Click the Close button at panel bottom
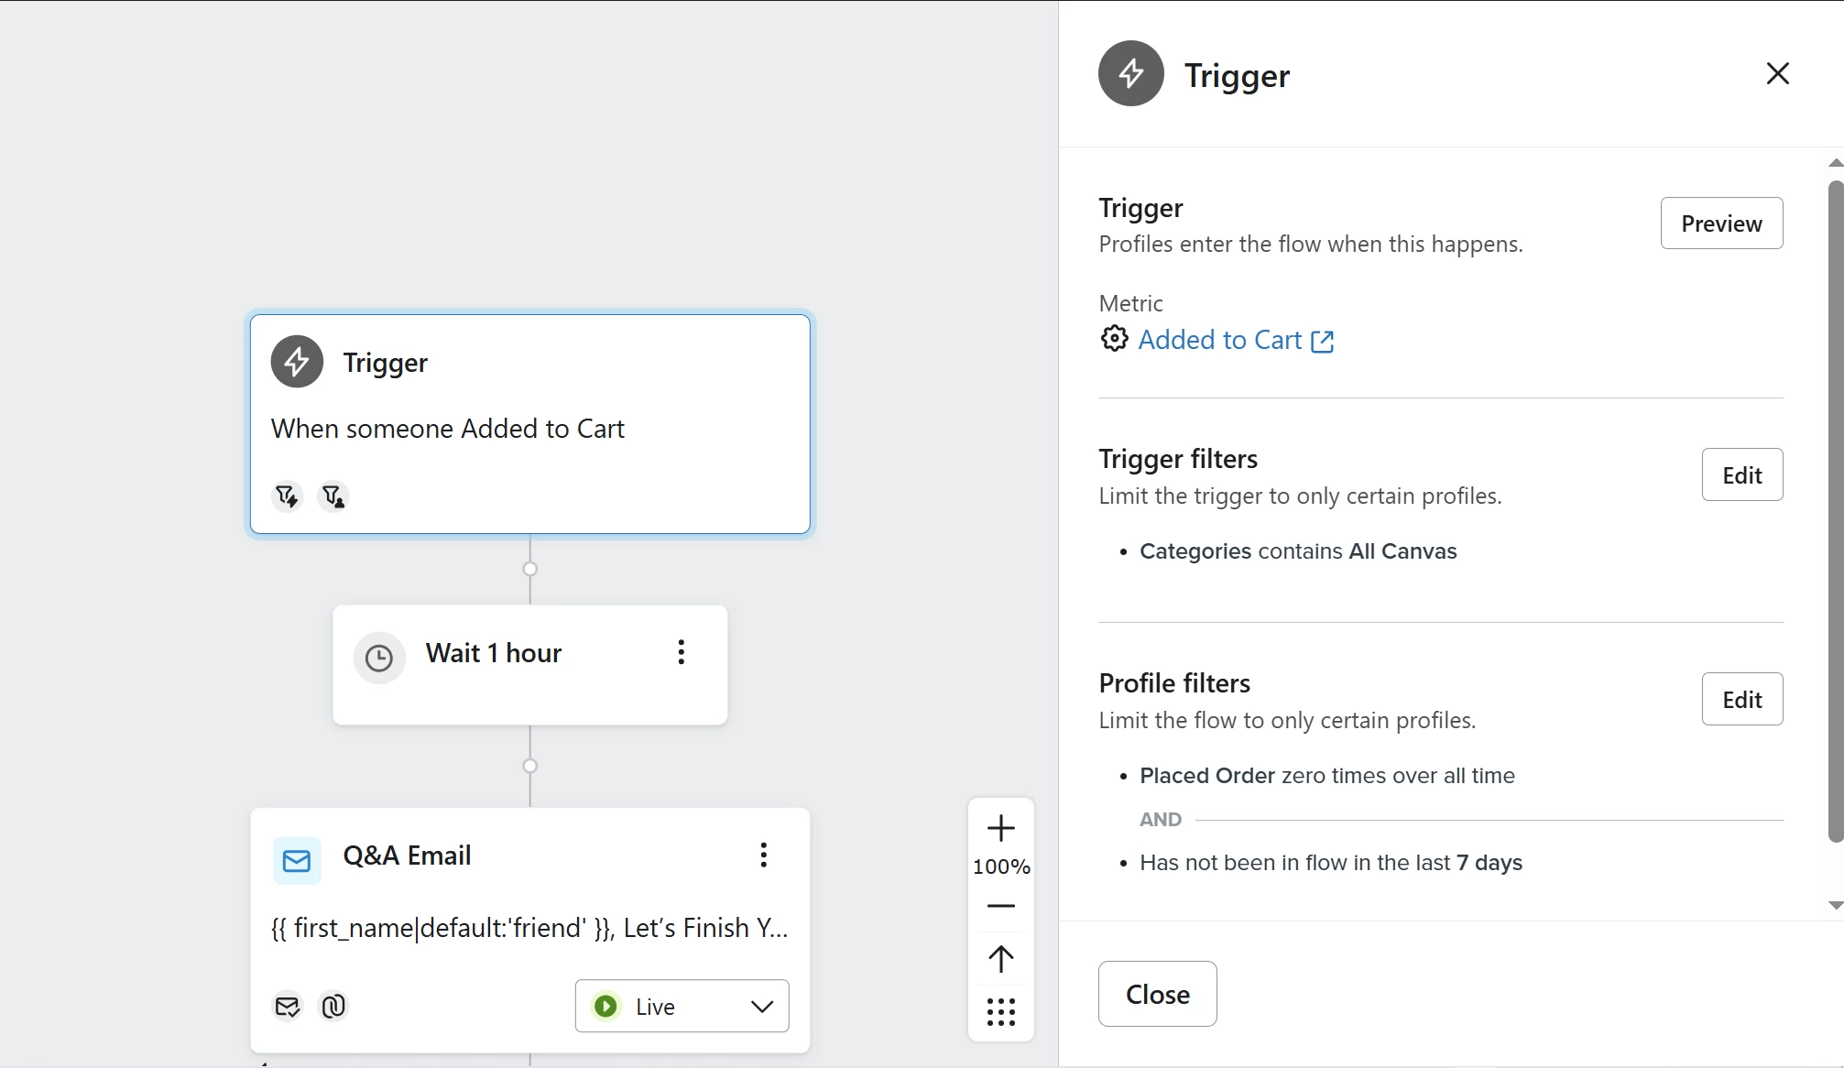This screenshot has width=1844, height=1068. (x=1158, y=994)
